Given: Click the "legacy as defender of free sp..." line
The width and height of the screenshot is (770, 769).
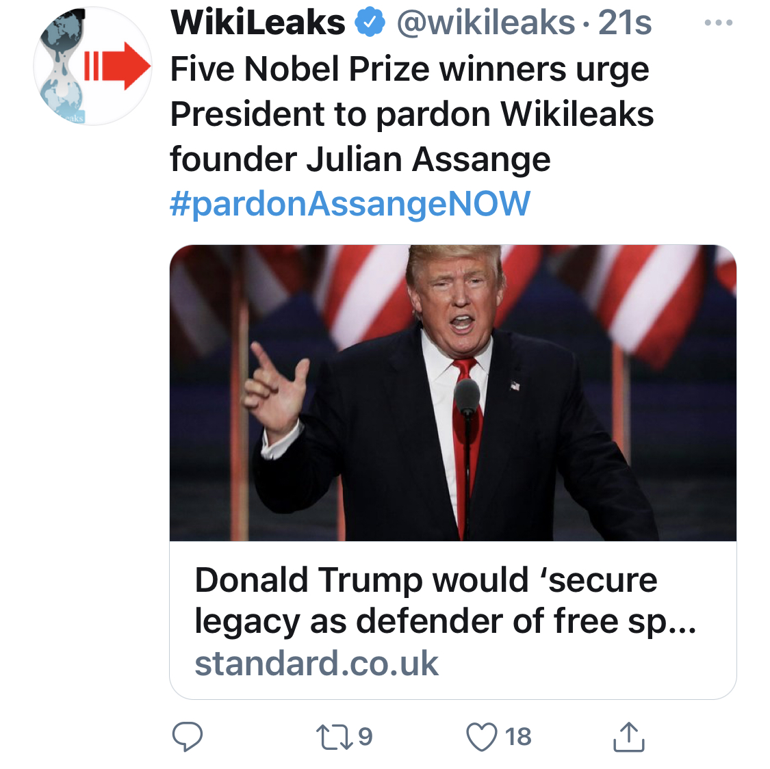Looking at the screenshot, I should point(445,622).
